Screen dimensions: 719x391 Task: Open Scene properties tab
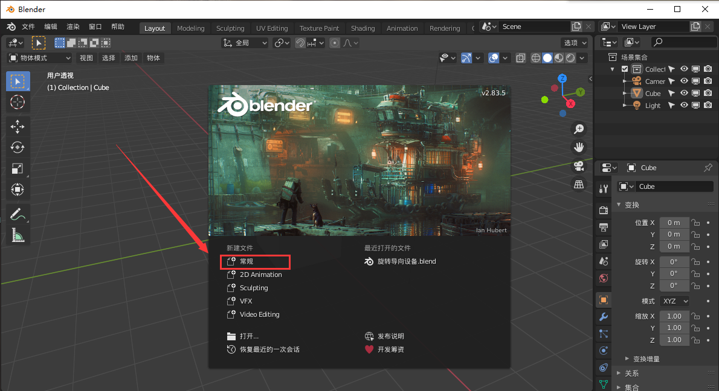pyautogui.click(x=604, y=261)
